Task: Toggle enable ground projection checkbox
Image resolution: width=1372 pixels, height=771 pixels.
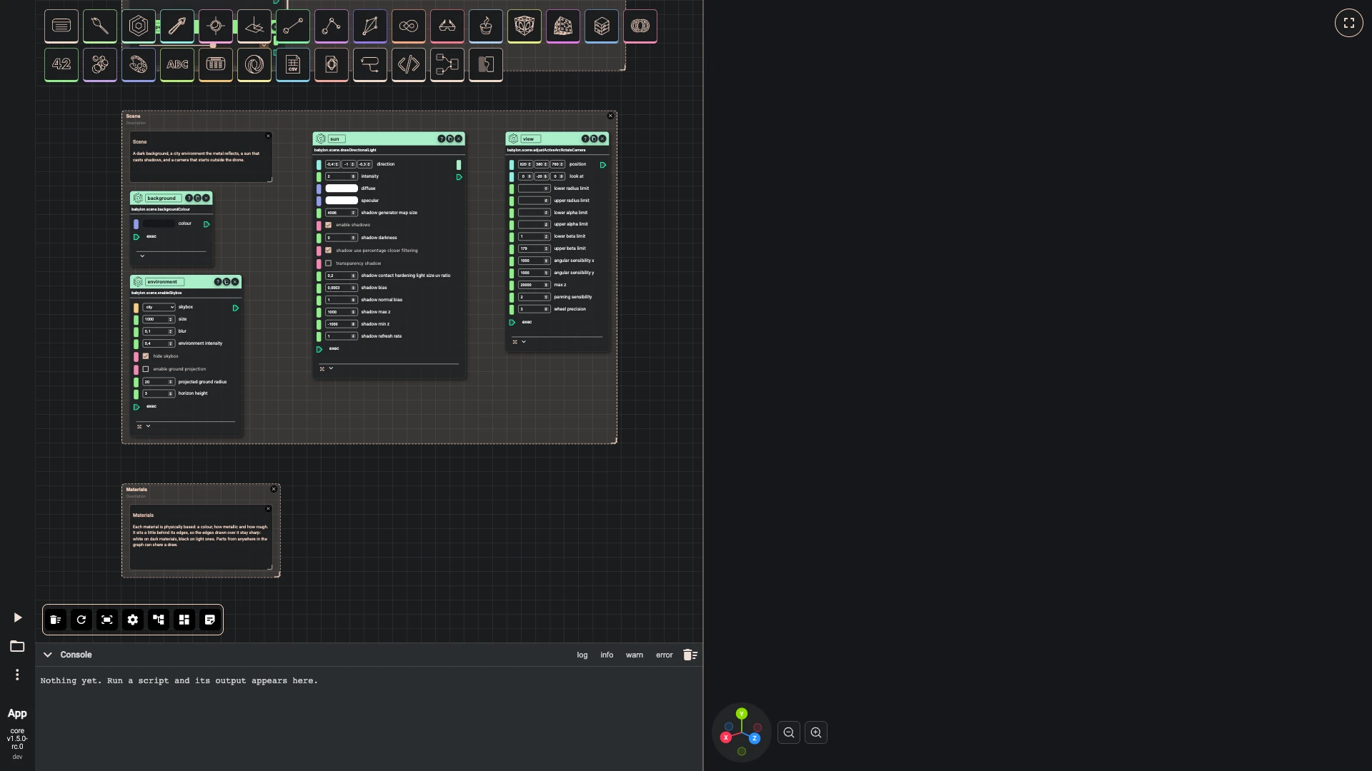Action: 146,369
